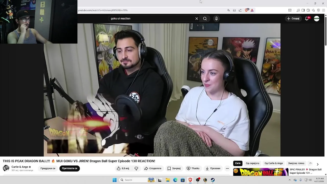Click the microphone tray icon
Image resolution: width=327 pixels, height=184 pixels.
(x=300, y=180)
